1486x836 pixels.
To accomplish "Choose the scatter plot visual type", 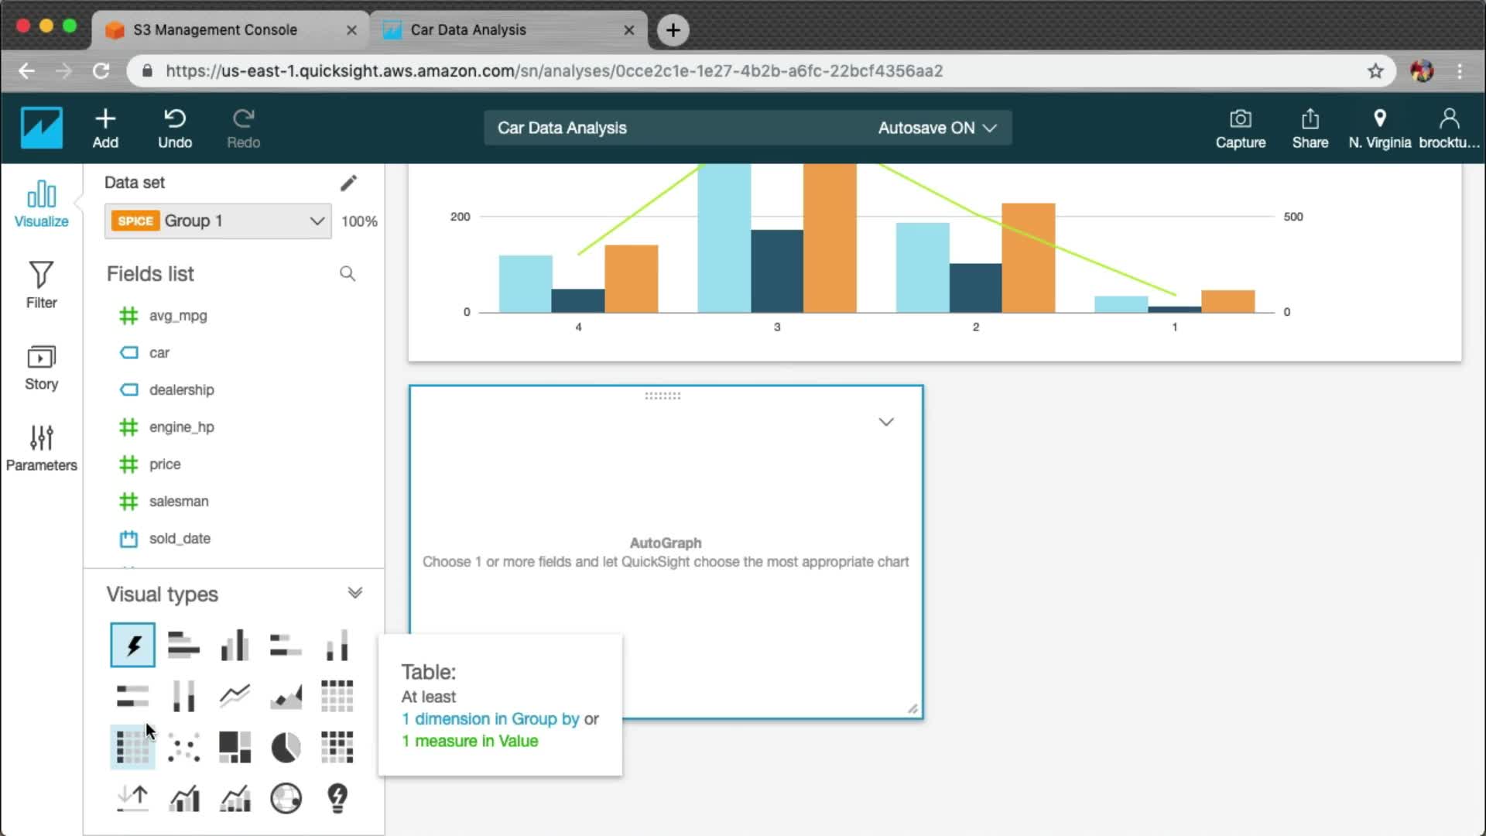I will (183, 748).
